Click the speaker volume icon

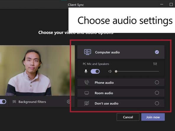110,71
